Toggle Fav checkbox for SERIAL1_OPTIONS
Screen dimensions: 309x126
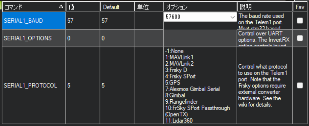coord(300,38)
